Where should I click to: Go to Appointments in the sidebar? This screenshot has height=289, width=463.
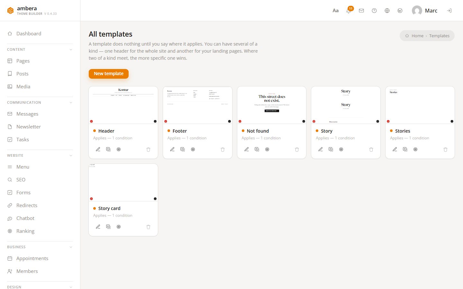coord(40,258)
